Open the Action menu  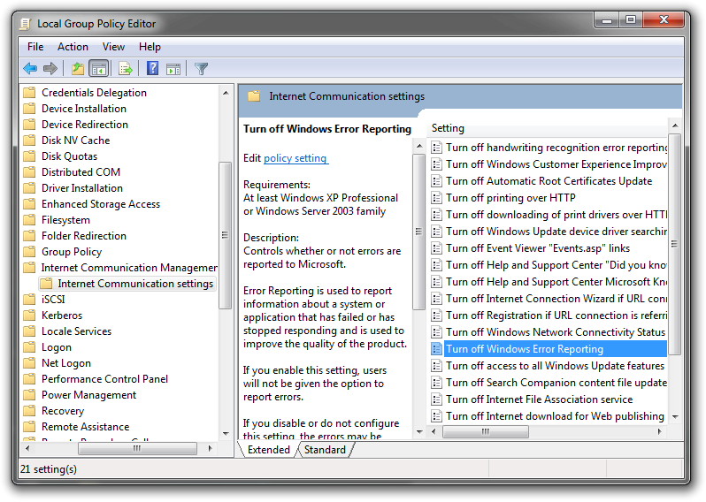(73, 47)
